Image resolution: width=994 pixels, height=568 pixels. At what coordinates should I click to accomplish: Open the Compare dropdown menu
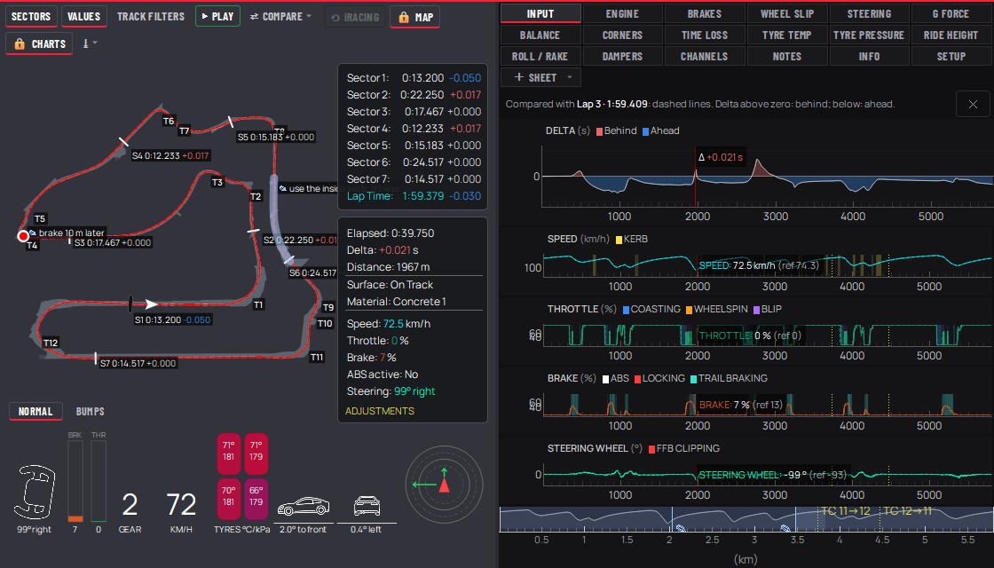pyautogui.click(x=280, y=17)
